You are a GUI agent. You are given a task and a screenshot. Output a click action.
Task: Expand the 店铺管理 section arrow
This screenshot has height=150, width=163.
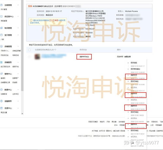click(18, 47)
